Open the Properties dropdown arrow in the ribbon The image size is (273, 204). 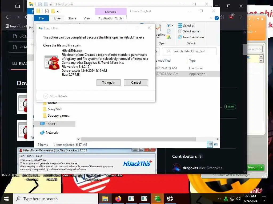pyautogui.click(x=158, y=38)
